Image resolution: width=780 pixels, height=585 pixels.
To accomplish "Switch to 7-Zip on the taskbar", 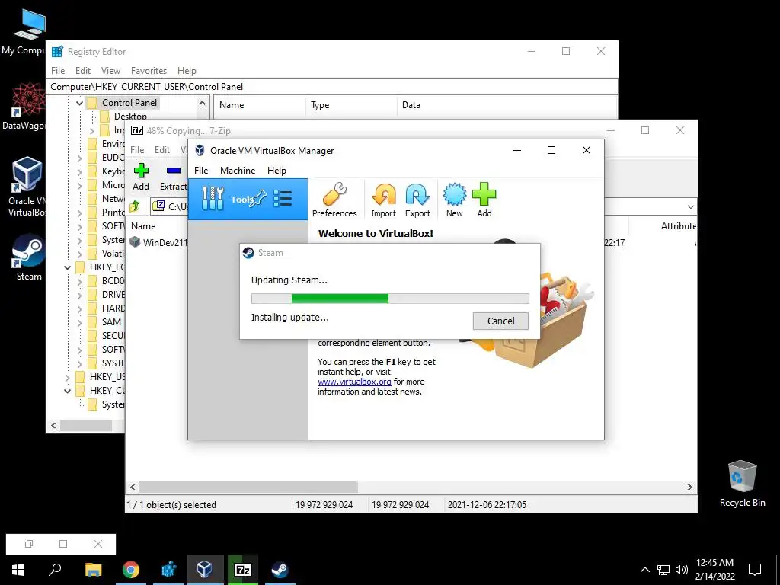I will (x=242, y=570).
